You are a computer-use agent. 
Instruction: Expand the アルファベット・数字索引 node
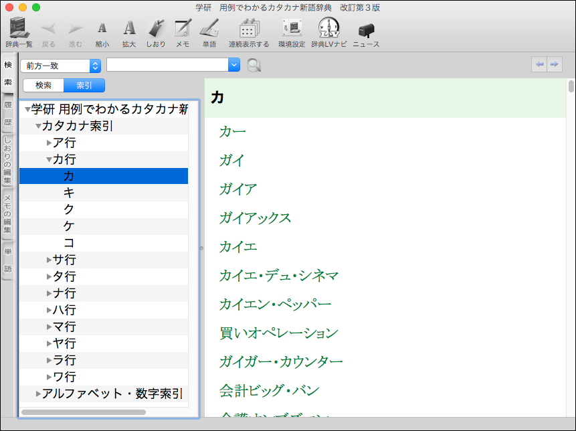pyautogui.click(x=38, y=394)
